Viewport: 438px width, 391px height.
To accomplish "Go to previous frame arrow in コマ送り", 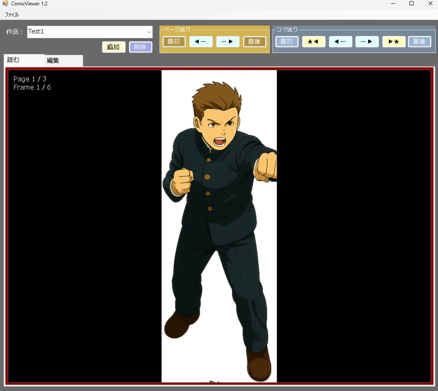I will (340, 41).
